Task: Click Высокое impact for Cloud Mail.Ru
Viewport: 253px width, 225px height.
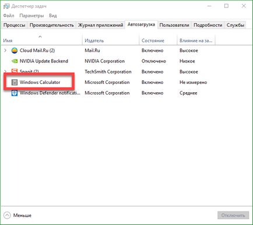Action: point(189,51)
